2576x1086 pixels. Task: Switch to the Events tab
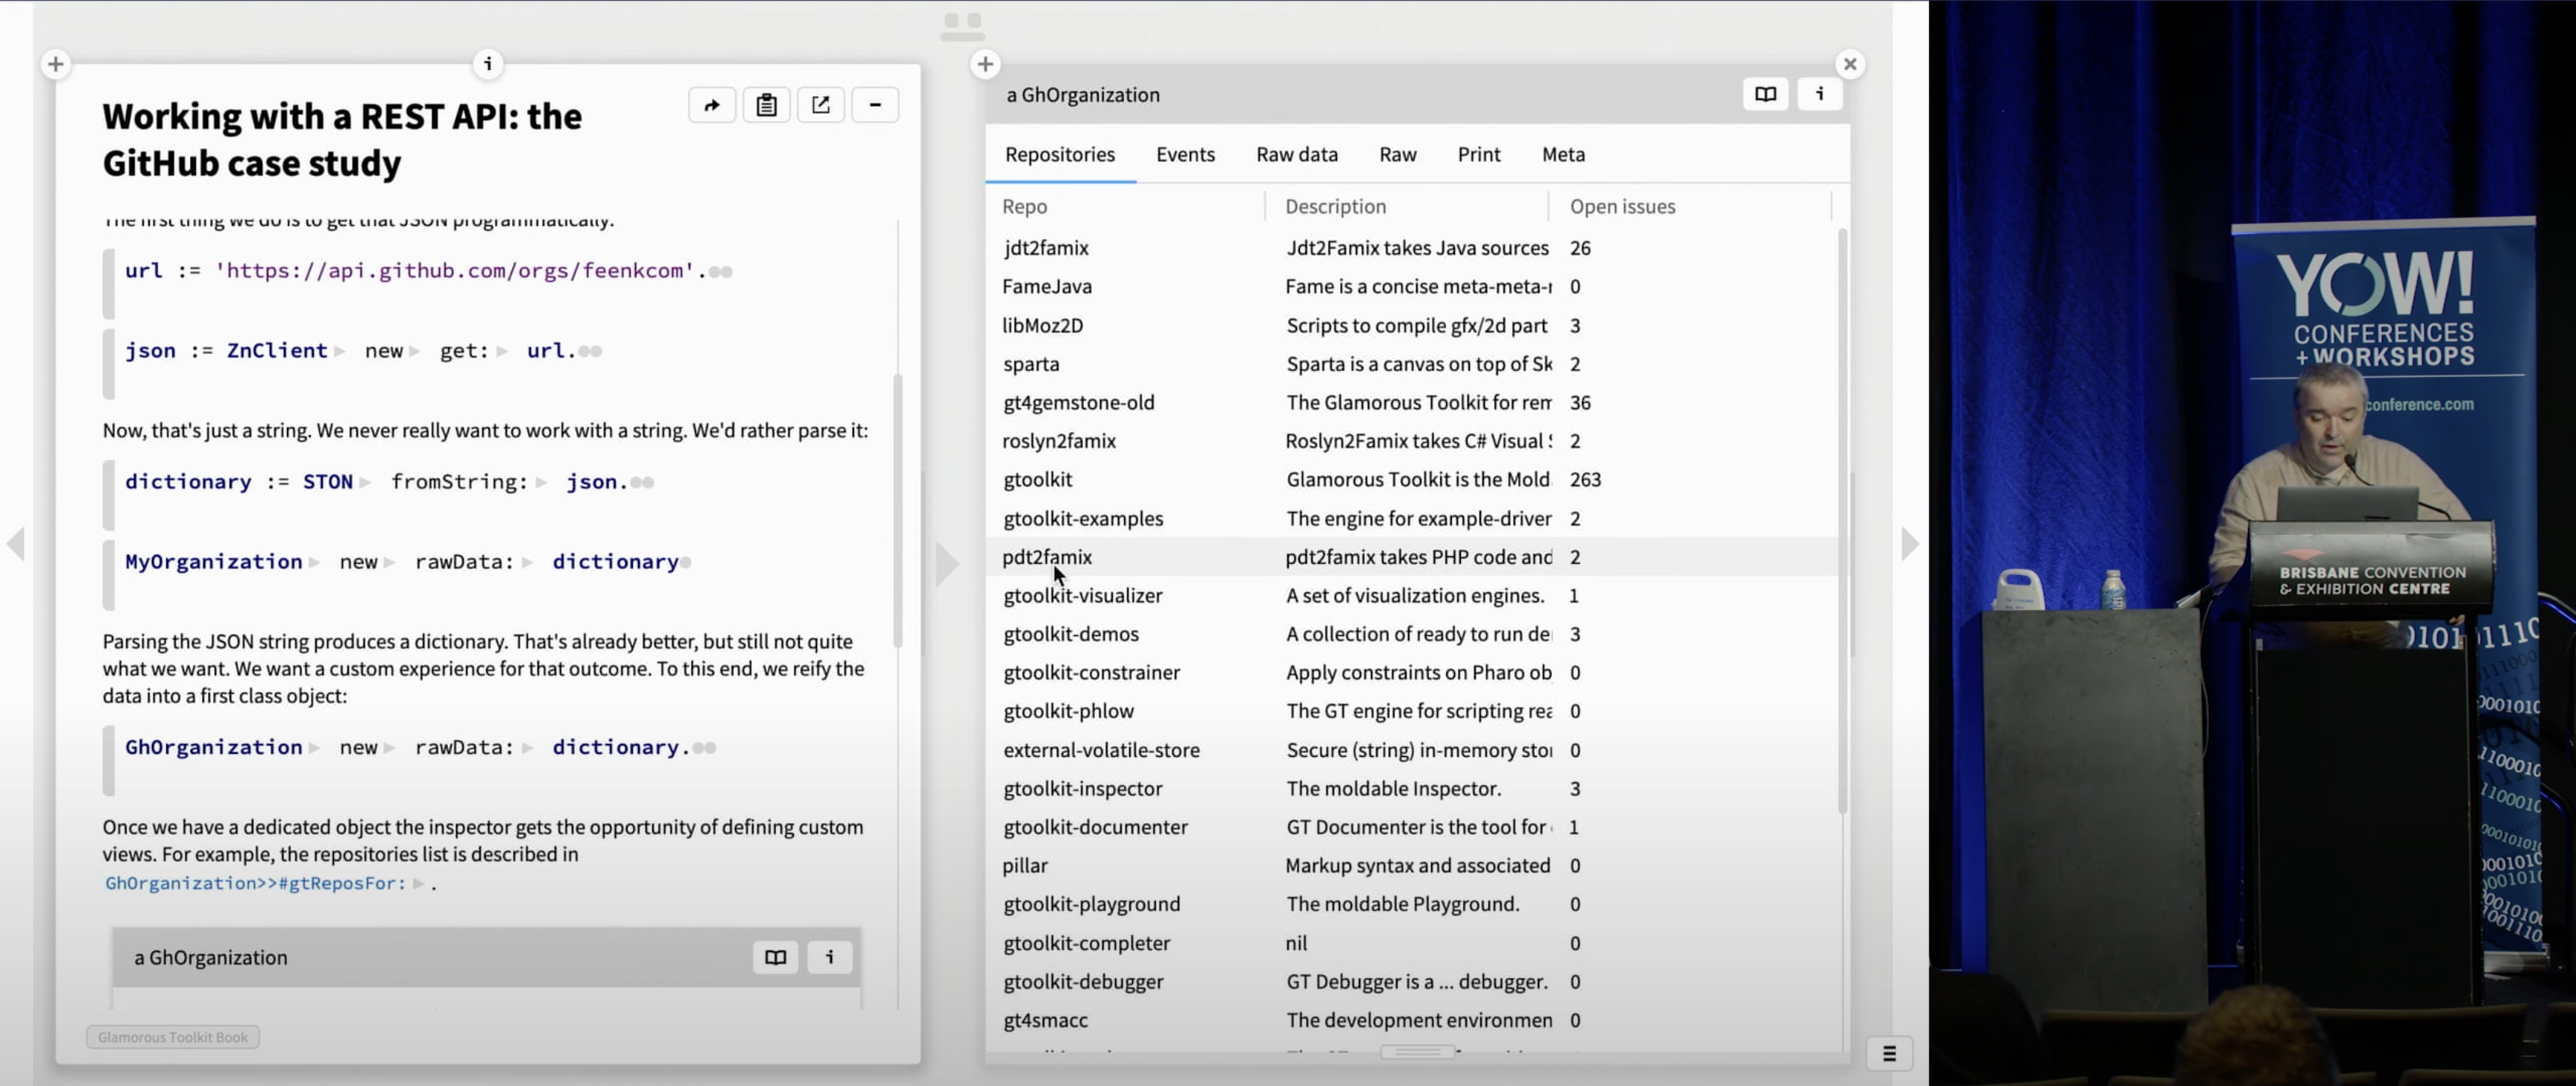click(1185, 154)
